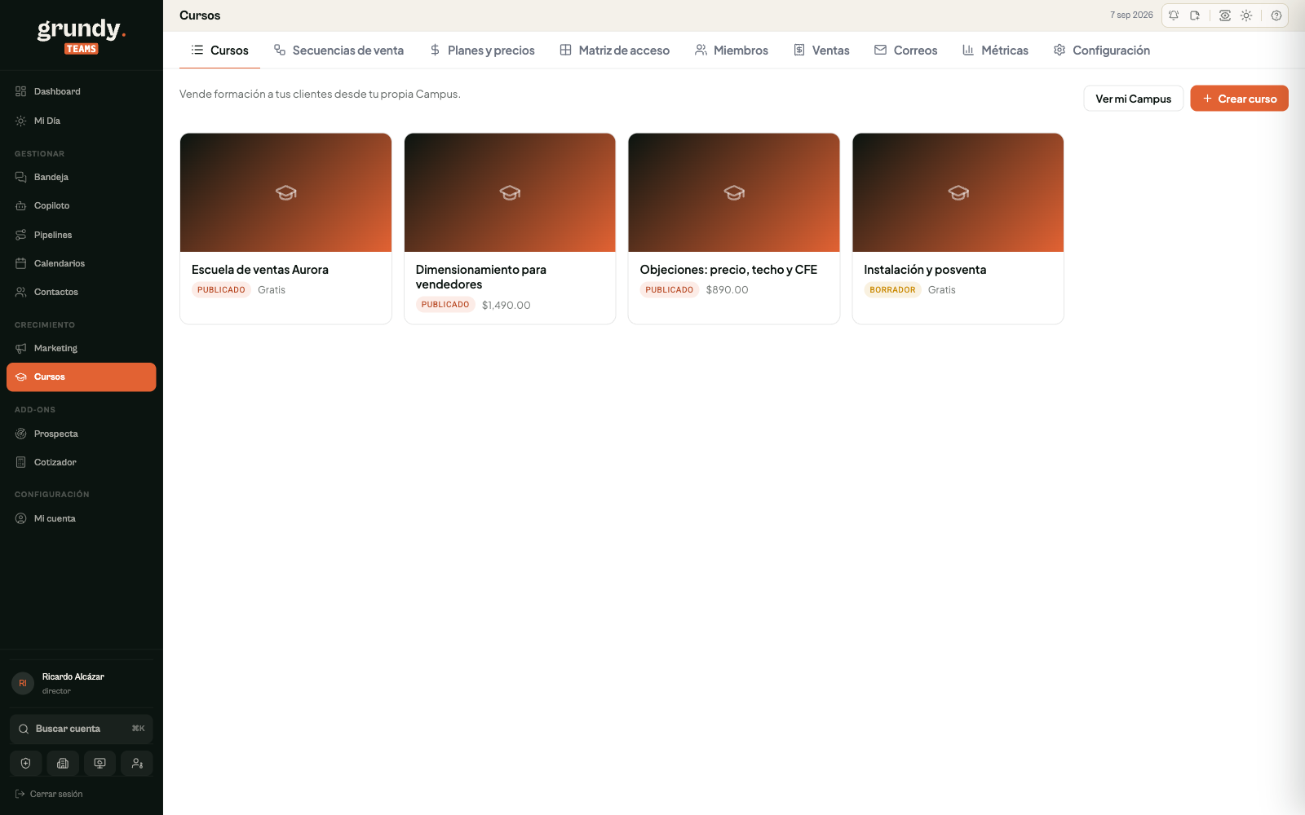This screenshot has width=1305, height=815.
Task: Click the Escuela de ventas Aurora title
Action: click(x=260, y=270)
